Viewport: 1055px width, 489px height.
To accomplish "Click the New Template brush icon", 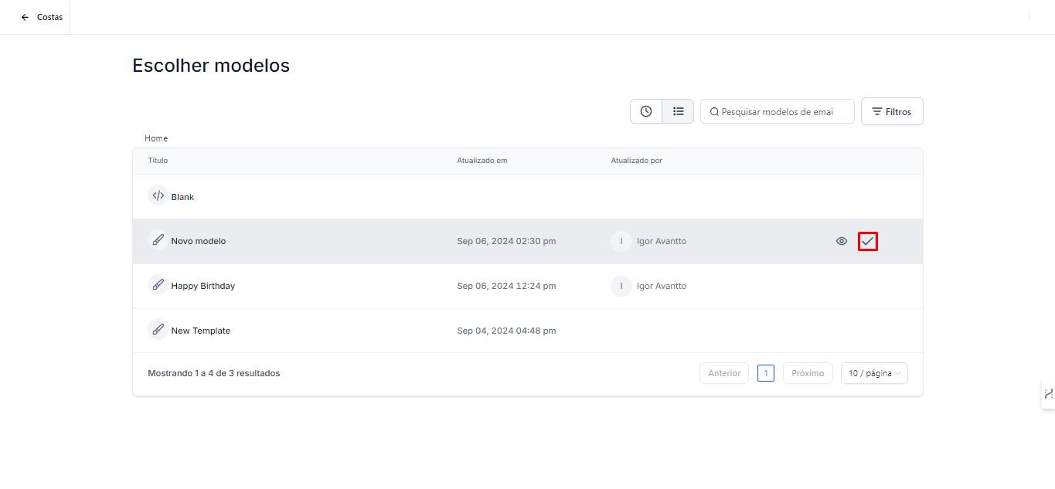I will coord(158,330).
